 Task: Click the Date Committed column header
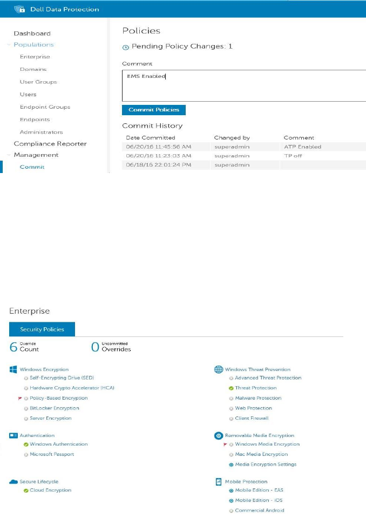pyautogui.click(x=151, y=138)
